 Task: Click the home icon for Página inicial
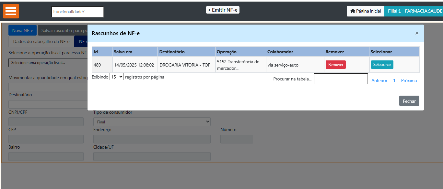pos(353,11)
